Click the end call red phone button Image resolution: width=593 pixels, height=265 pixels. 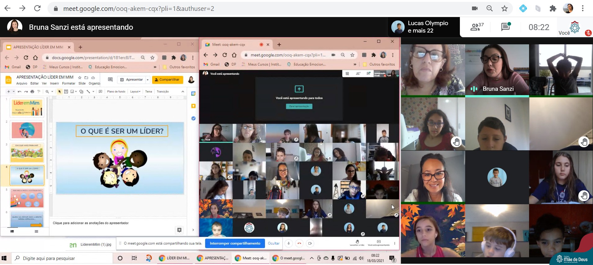pos(299,243)
